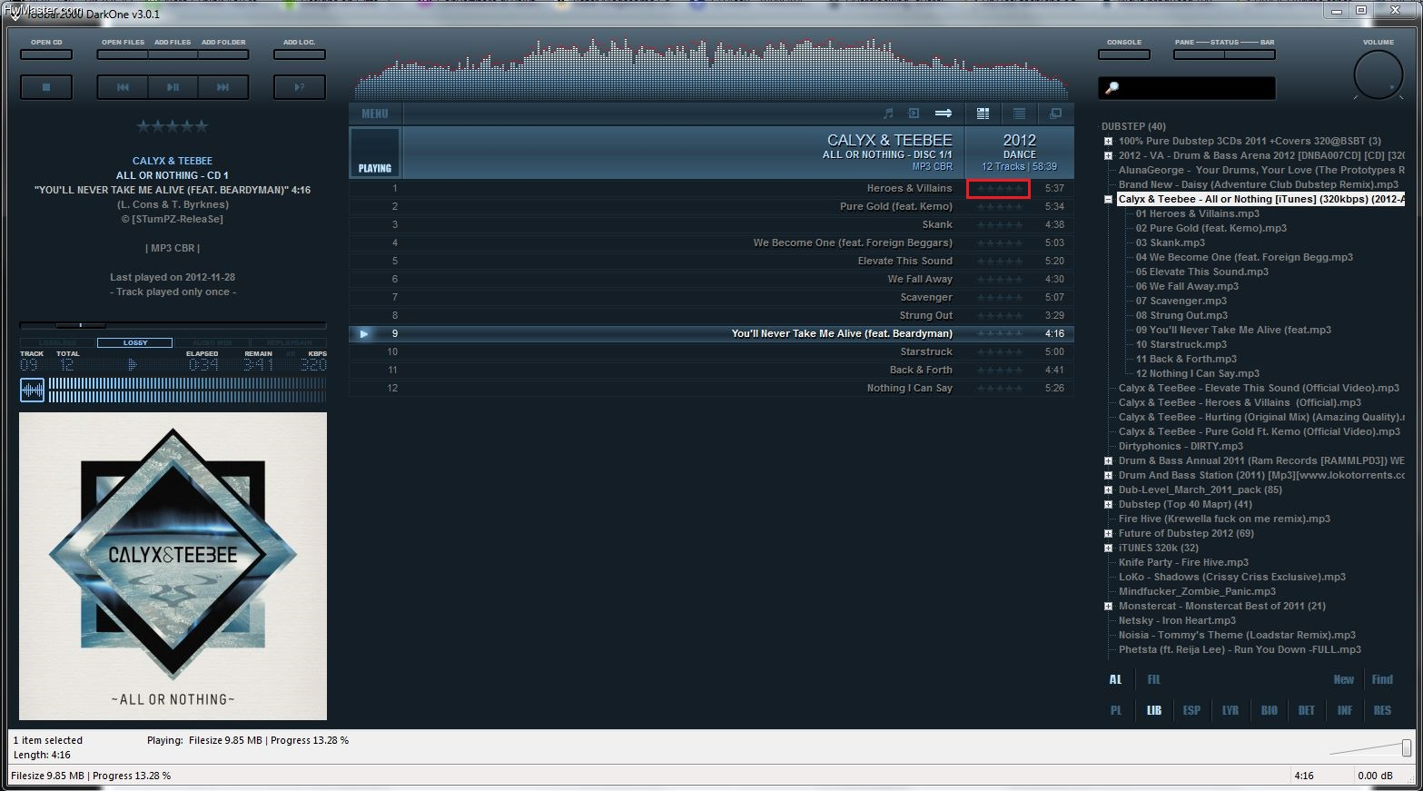The image size is (1423, 791).
Task: Click the seek bar under track info
Action: click(173, 324)
